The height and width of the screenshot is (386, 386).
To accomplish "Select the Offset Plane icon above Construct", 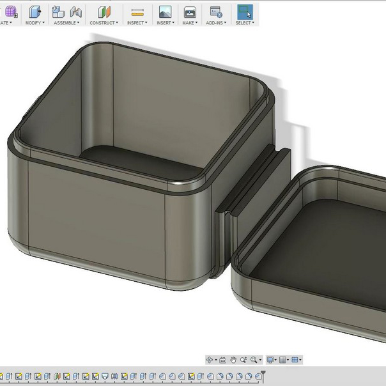I will coord(104,12).
